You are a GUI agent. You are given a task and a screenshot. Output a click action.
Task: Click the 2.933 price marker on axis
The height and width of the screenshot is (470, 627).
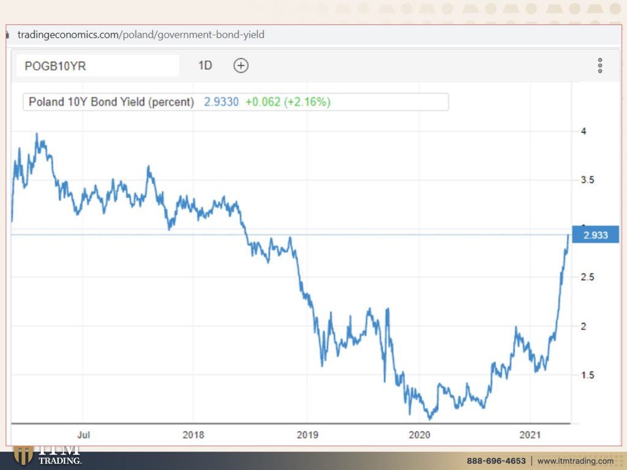(x=595, y=235)
